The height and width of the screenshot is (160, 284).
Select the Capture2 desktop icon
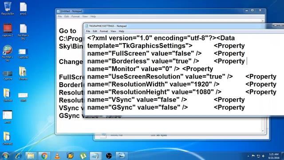tap(23, 54)
